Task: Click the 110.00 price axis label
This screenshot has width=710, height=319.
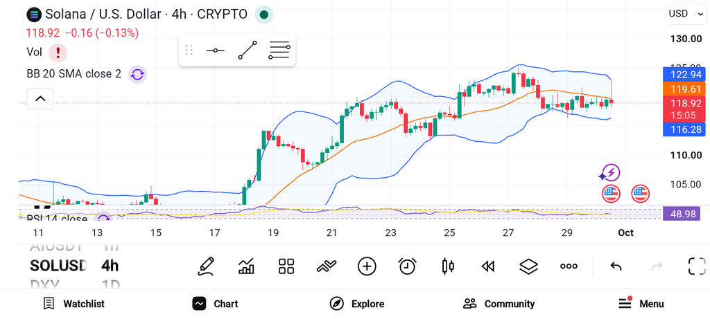Action: (x=686, y=155)
